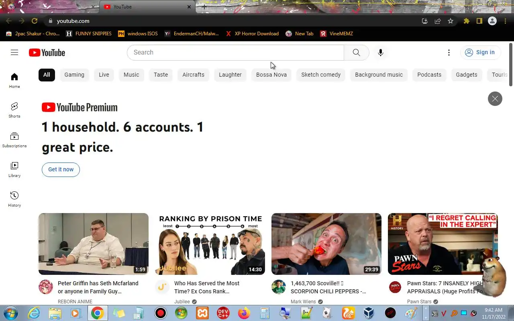Click the share this page icon
514x321 pixels.
click(x=438, y=21)
